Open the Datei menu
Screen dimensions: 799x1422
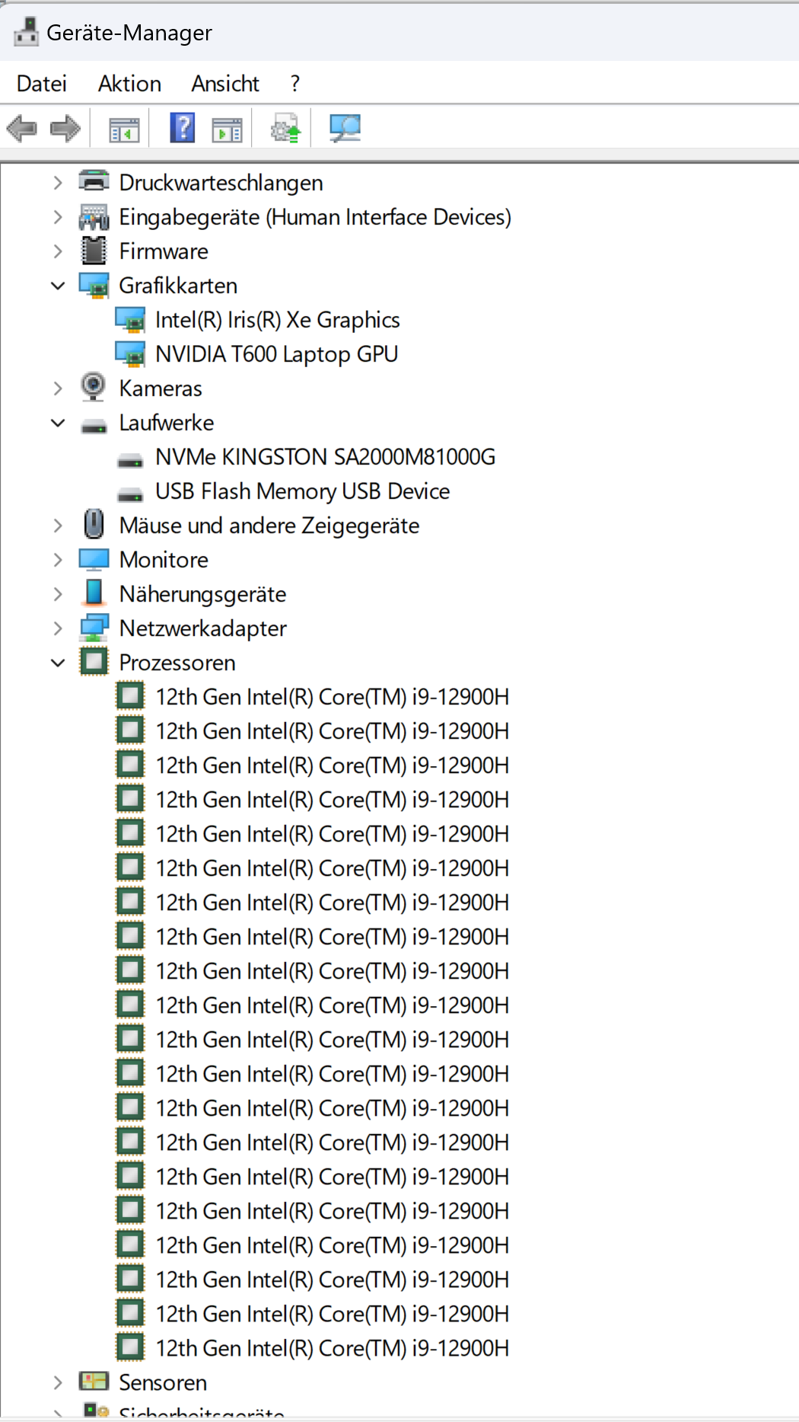pyautogui.click(x=42, y=83)
